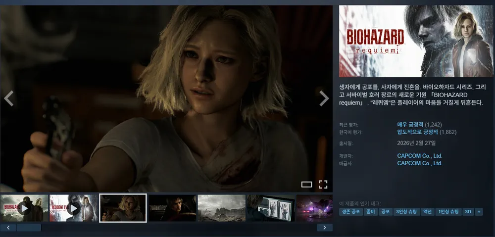Viewport: 495px width, 237px height.
Task: Click the '최근 평가:' label
Action: 348,125
